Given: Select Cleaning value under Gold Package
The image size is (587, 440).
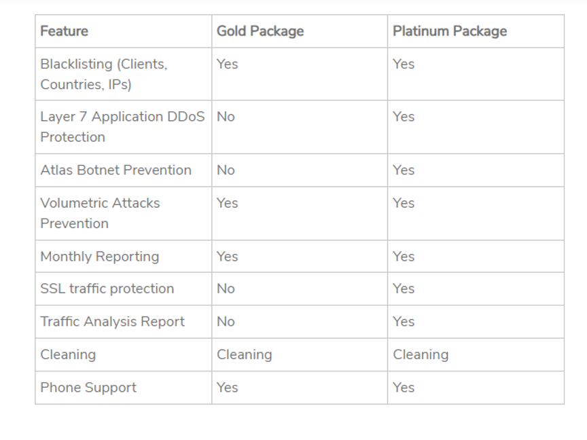Looking at the screenshot, I should coord(245,354).
